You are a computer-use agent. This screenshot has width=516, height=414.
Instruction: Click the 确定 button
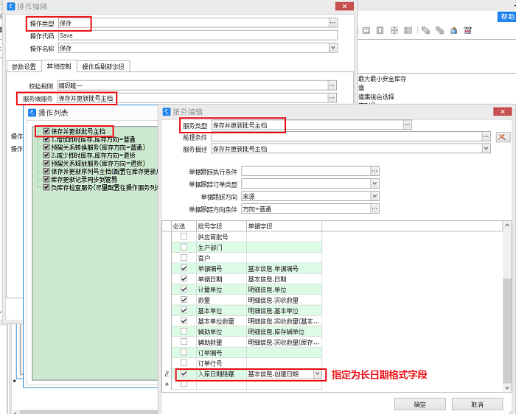419,404
